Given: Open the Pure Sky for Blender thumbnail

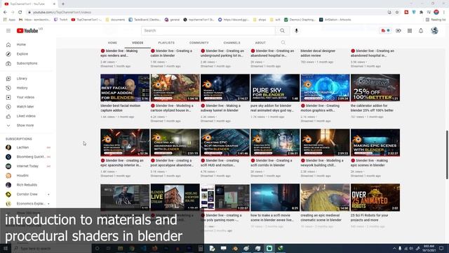Looking at the screenshot, I should 275,88.
